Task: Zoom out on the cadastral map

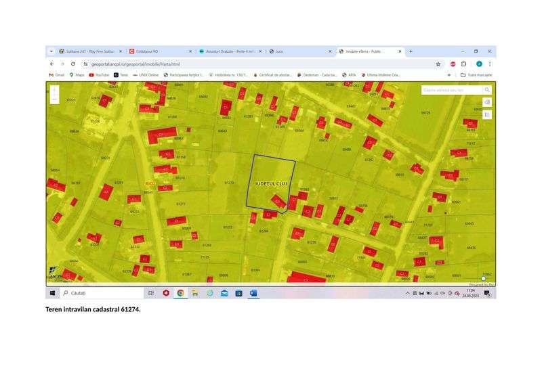Action: click(x=54, y=99)
